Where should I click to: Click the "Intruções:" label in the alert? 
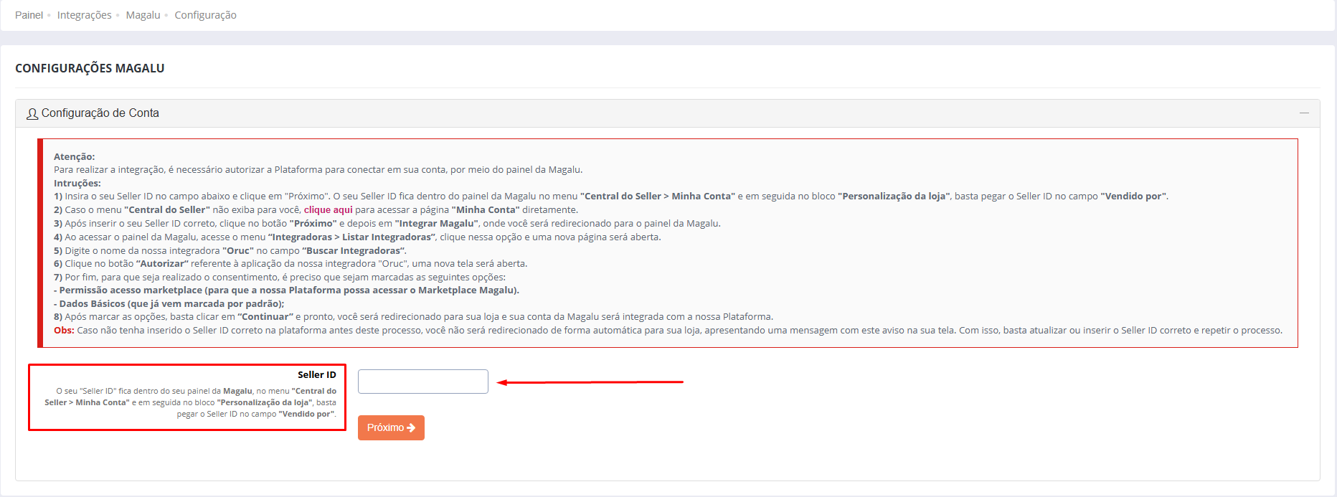pos(77,184)
